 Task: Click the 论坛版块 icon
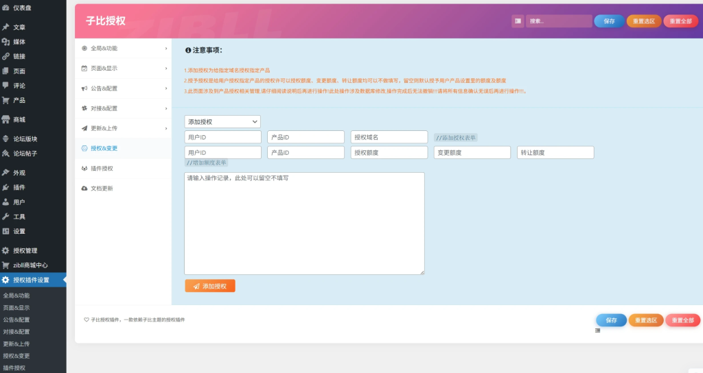(x=5, y=139)
